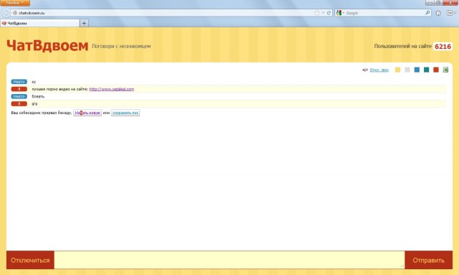
Task: Select the ЧатВдвоем browser tab
Action: [x=39, y=23]
